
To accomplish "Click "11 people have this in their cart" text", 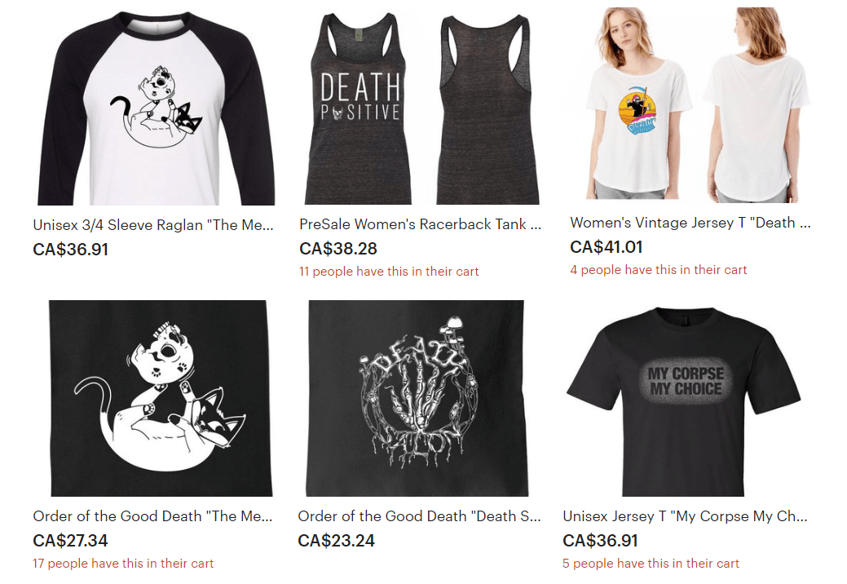I will [x=389, y=271].
